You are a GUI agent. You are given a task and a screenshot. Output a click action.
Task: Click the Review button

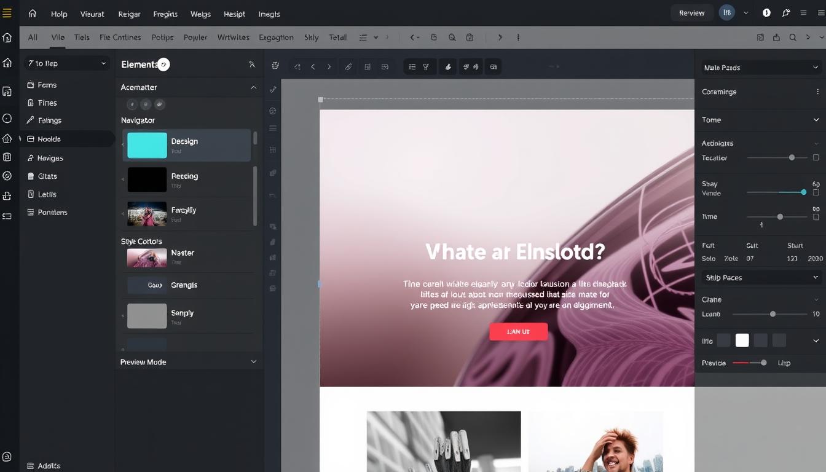point(692,13)
